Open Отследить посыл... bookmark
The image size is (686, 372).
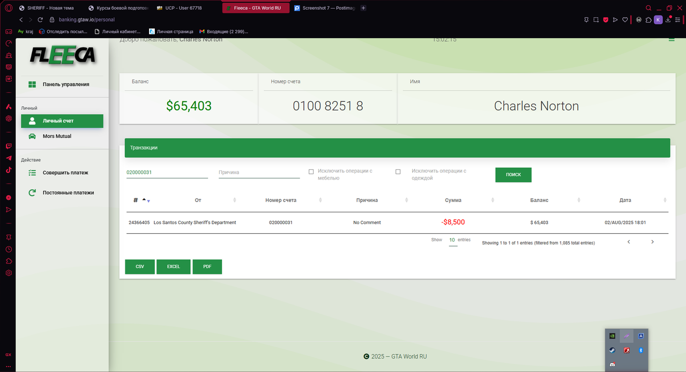click(x=63, y=32)
